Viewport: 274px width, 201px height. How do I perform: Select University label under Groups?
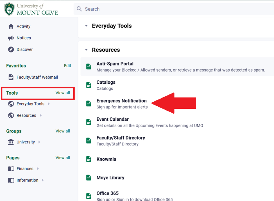[26, 142]
